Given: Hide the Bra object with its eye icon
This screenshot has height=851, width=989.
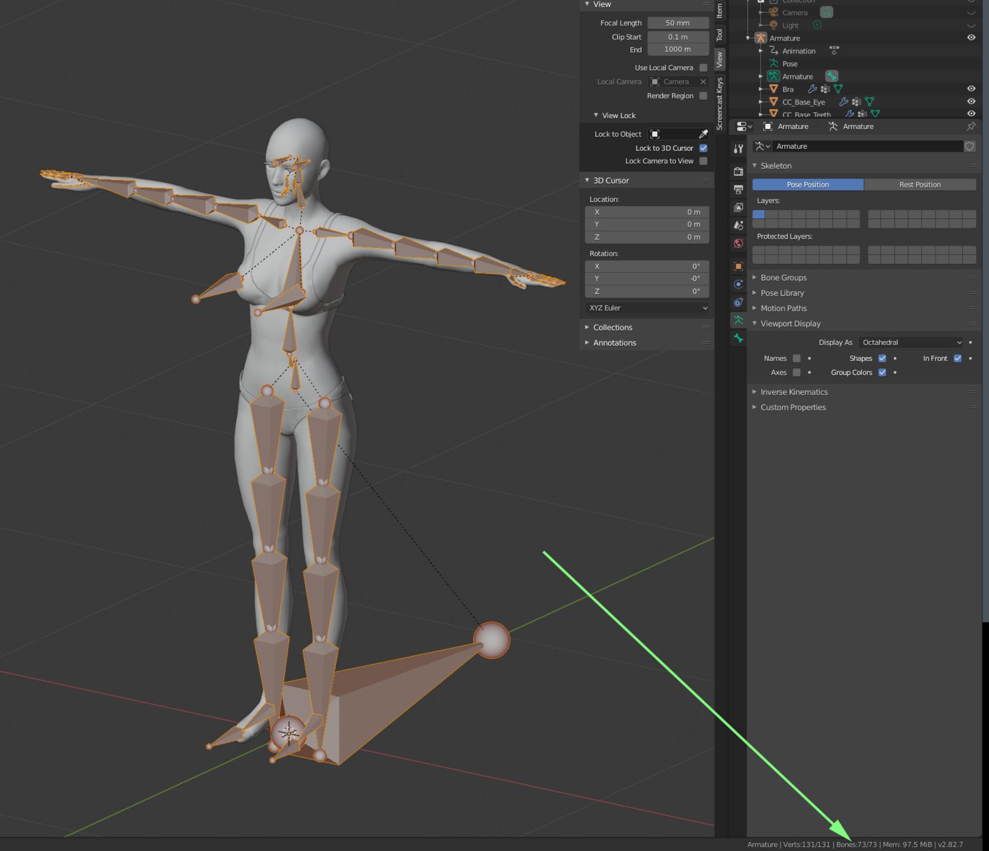Looking at the screenshot, I should [971, 89].
